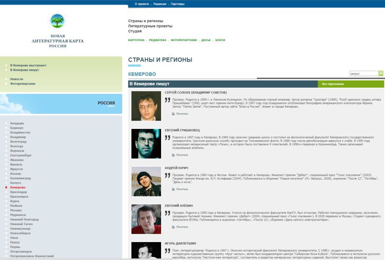This screenshot has height=260, width=385.
Task: Choose Новосибирск from the city list
Action: [x=20, y=233]
